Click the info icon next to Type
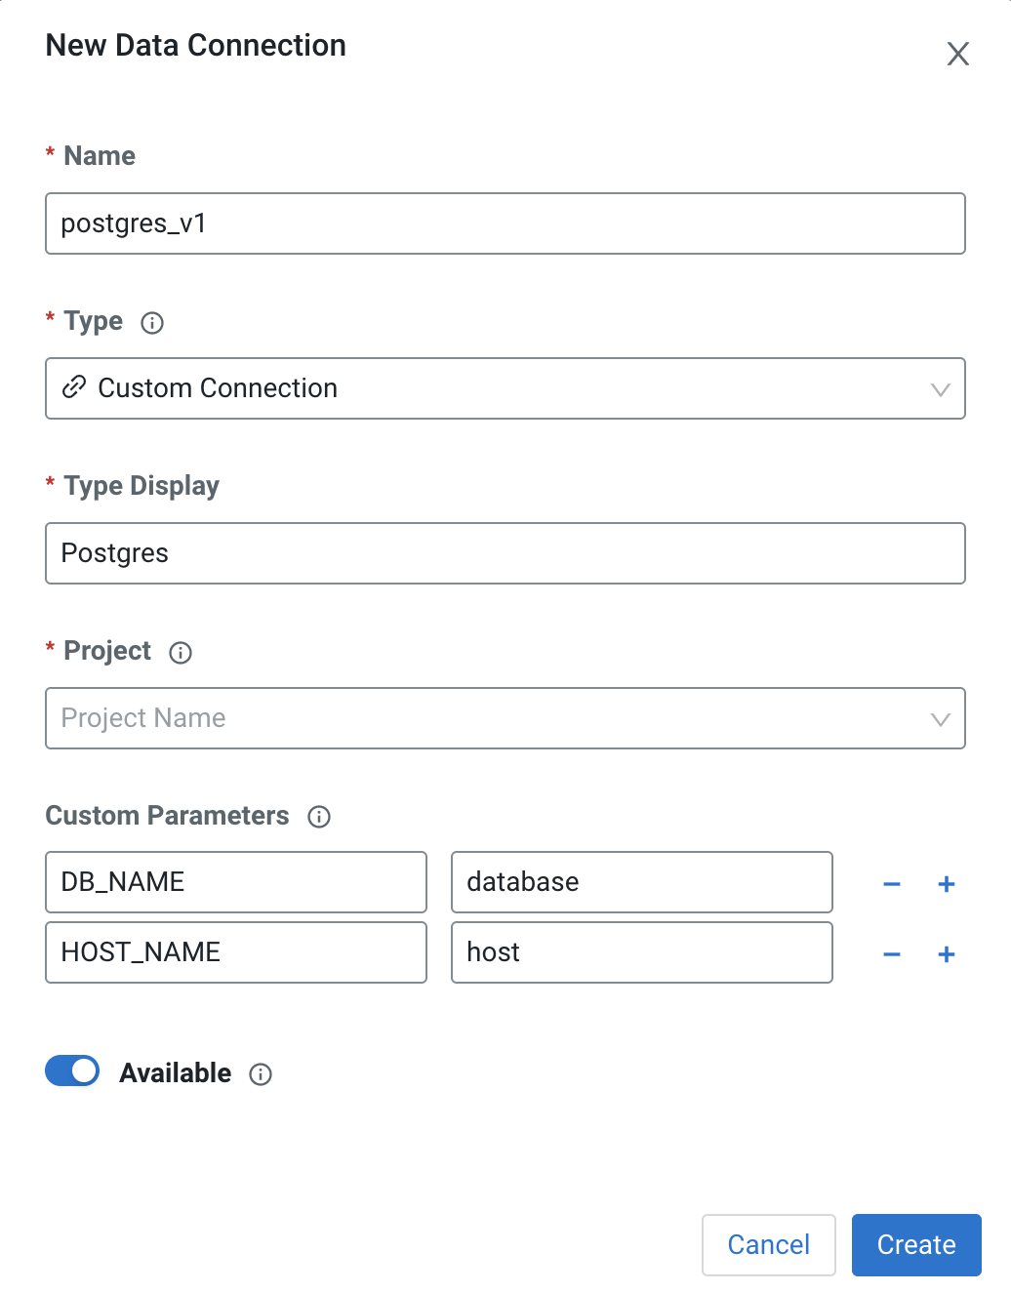The height and width of the screenshot is (1292, 1011). (x=152, y=323)
